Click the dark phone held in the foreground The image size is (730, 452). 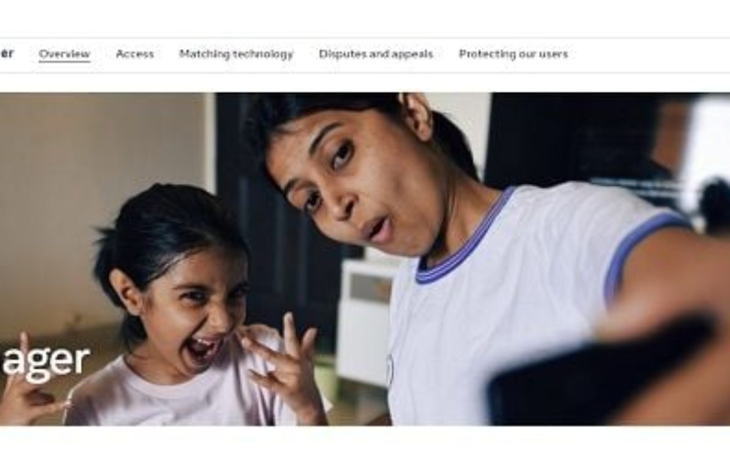(601, 372)
